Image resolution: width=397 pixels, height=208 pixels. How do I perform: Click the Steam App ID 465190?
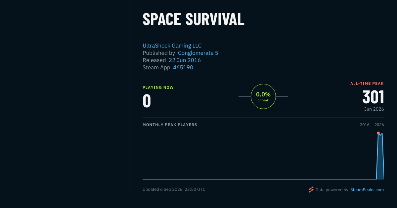183,68
